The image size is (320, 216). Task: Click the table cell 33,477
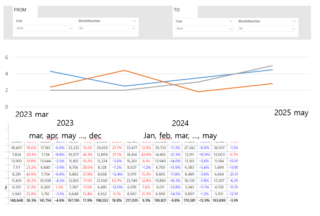[132, 148]
